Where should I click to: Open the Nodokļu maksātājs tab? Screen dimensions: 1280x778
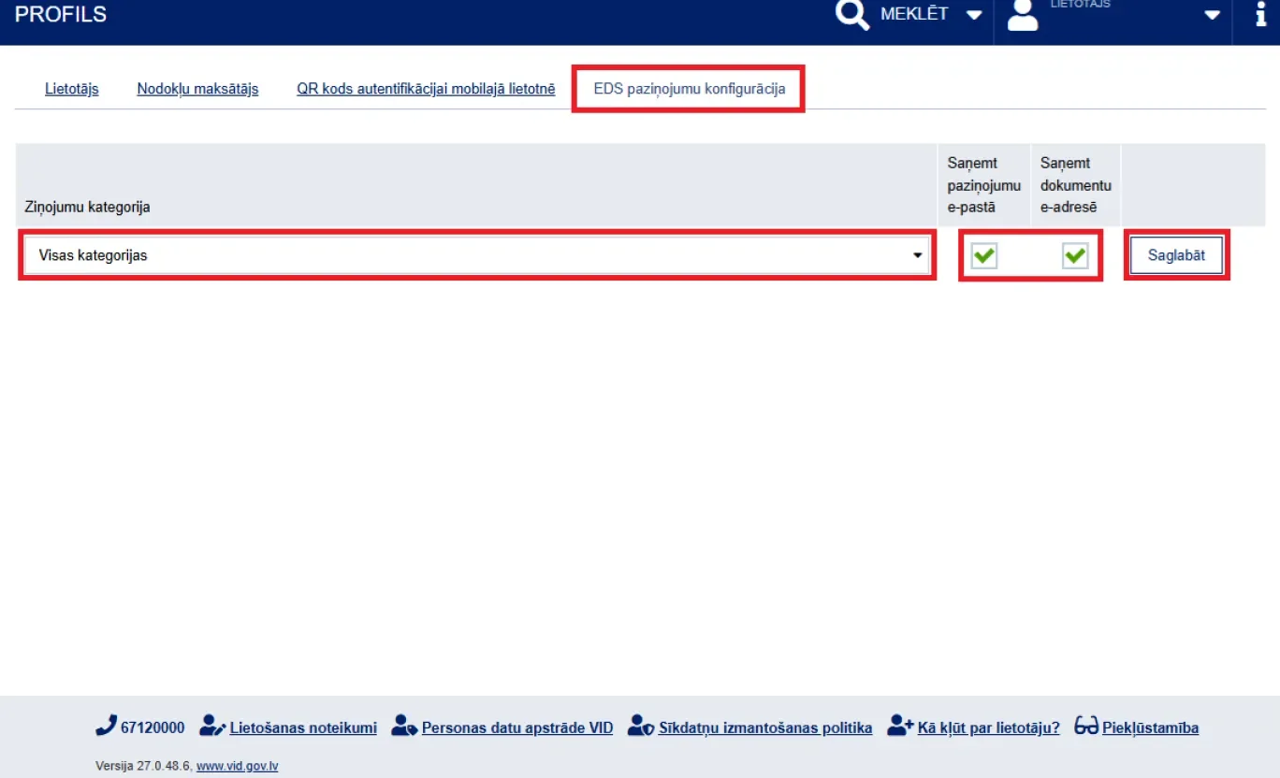click(197, 90)
